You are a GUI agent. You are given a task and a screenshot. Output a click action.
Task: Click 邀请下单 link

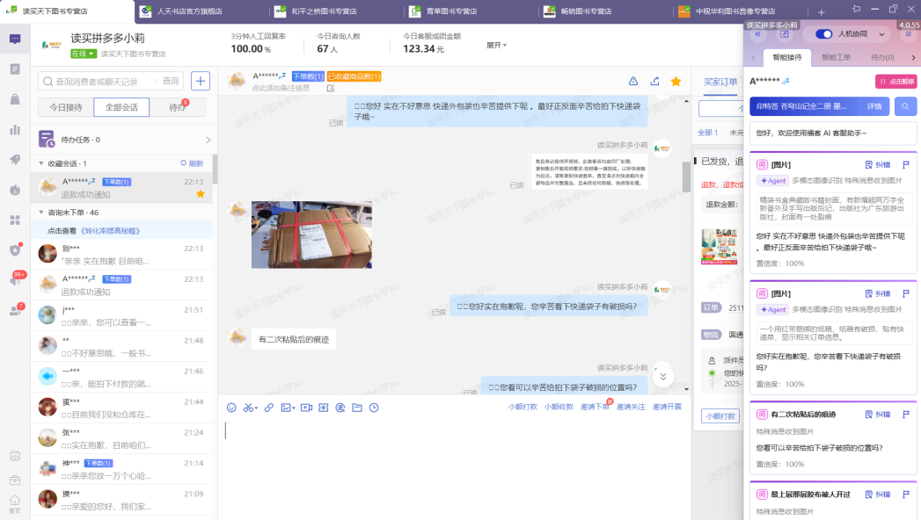(x=595, y=407)
